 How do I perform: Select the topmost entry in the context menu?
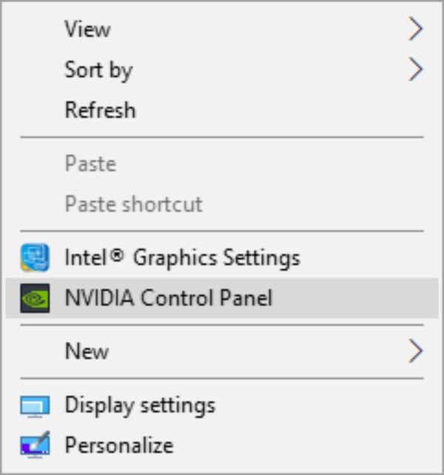(x=87, y=30)
